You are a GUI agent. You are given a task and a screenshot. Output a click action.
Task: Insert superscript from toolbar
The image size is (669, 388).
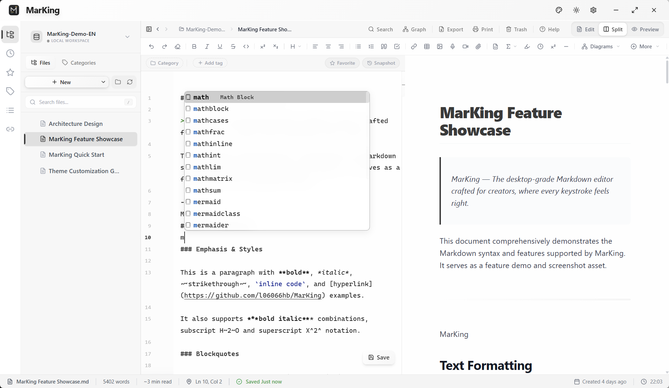coord(263,47)
